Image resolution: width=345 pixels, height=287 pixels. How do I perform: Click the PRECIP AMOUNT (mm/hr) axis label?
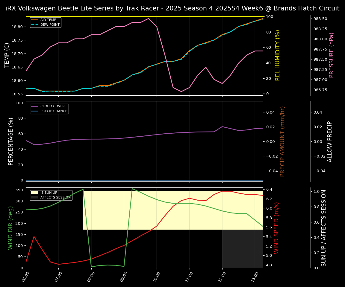coord(282,141)
